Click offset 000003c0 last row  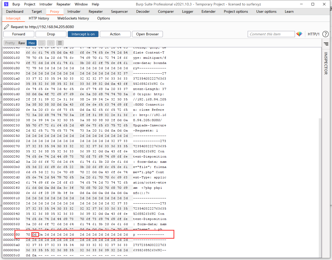(11, 255)
